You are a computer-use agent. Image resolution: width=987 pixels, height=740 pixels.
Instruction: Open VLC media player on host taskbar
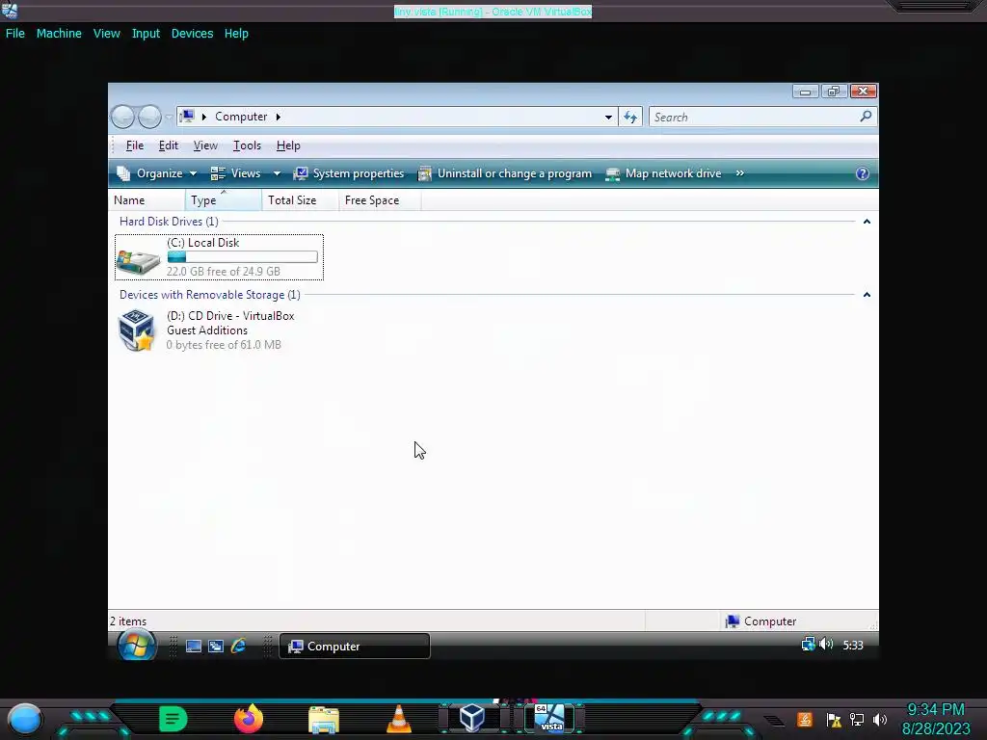click(x=398, y=719)
